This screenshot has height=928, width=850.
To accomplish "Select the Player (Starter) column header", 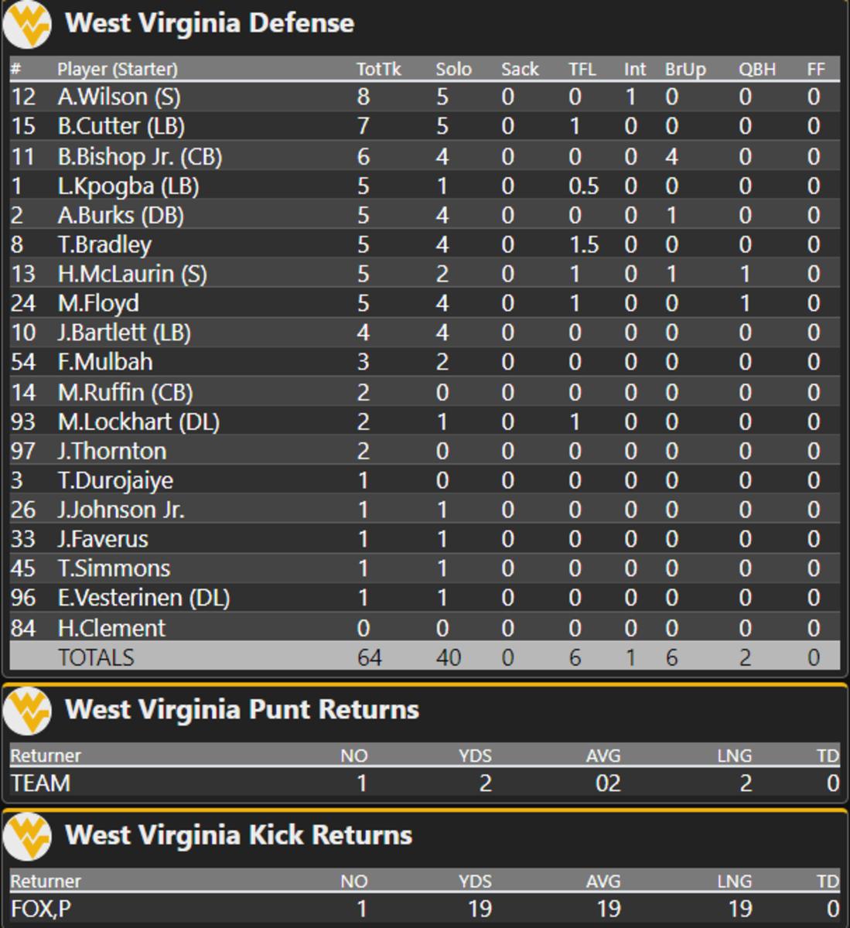I will pyautogui.click(x=117, y=69).
